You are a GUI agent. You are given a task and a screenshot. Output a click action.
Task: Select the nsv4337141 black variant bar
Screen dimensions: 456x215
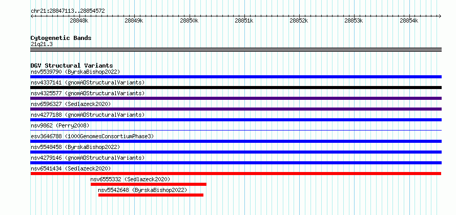pyautogui.click(x=236, y=88)
